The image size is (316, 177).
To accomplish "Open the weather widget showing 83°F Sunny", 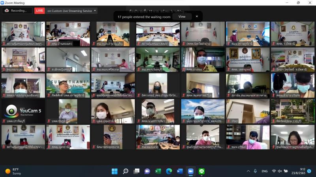I will [13, 171].
